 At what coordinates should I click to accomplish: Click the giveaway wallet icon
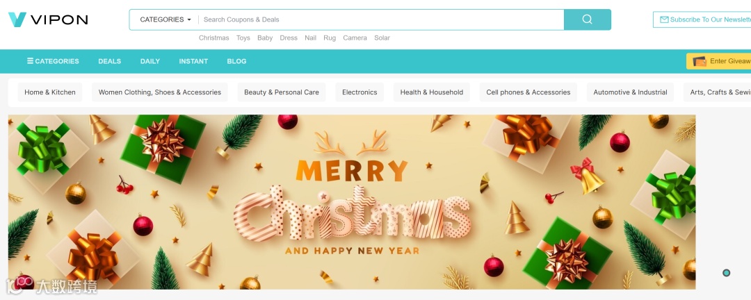point(700,61)
